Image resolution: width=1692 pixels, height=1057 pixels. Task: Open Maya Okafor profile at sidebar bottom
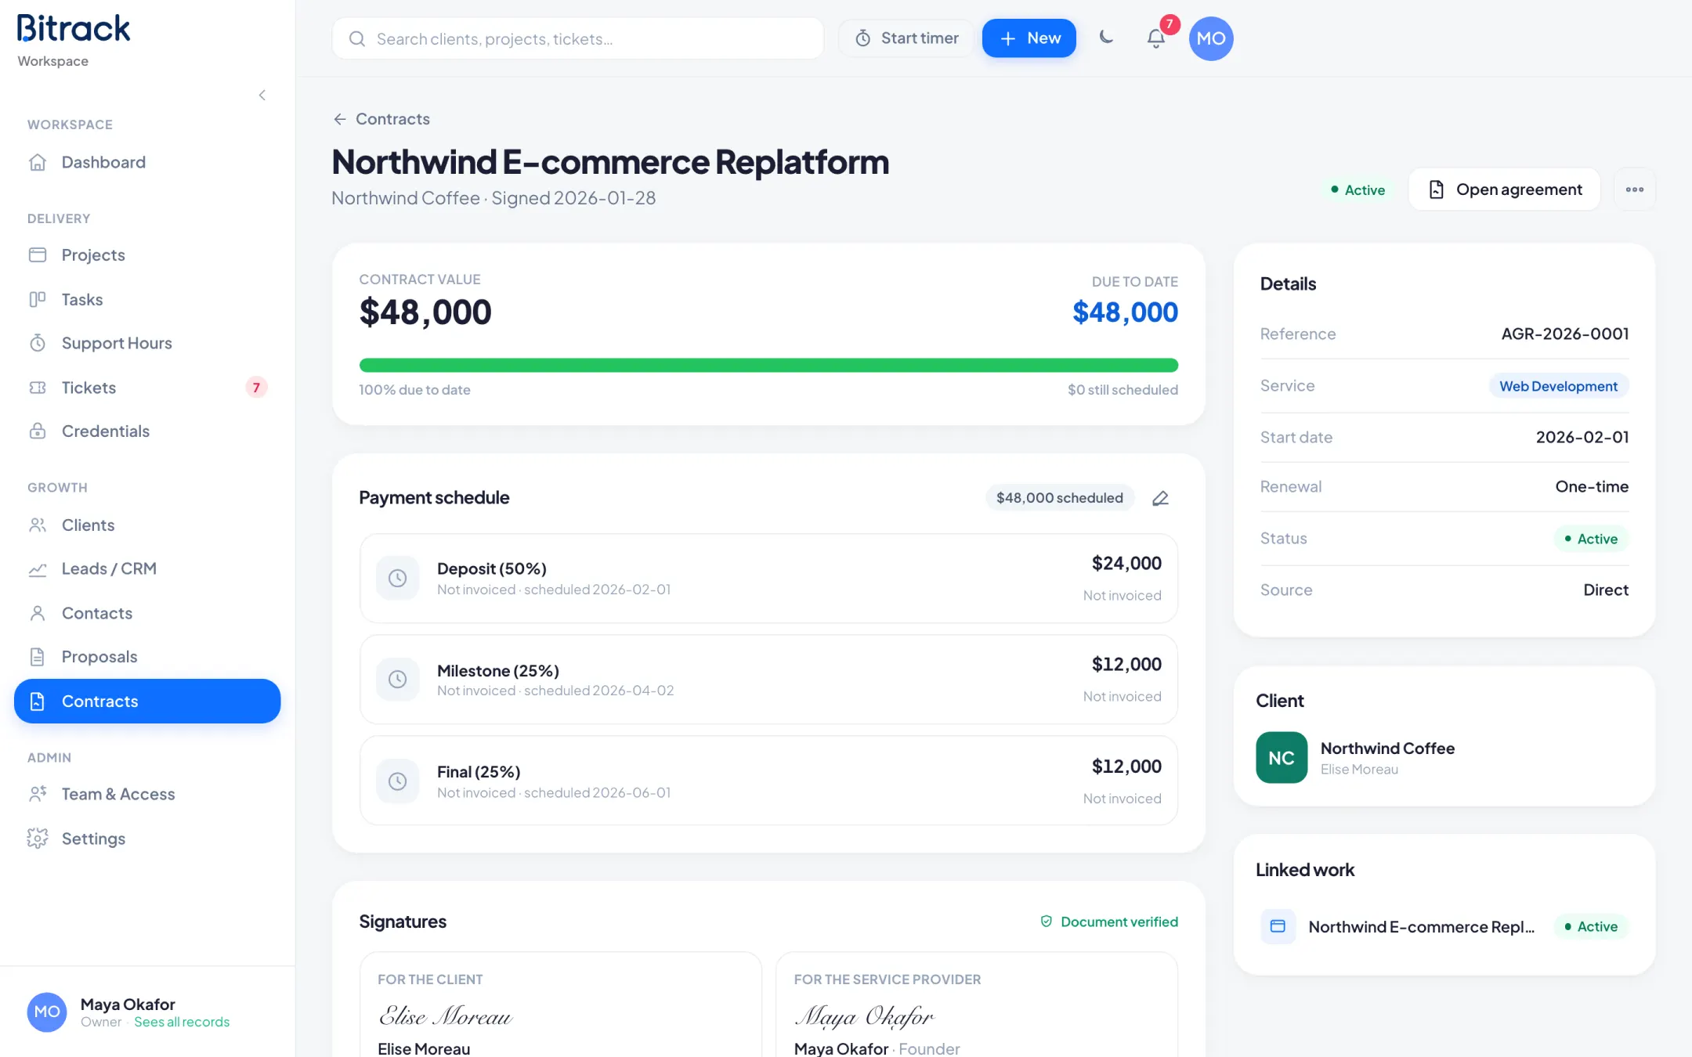pyautogui.click(x=147, y=1012)
